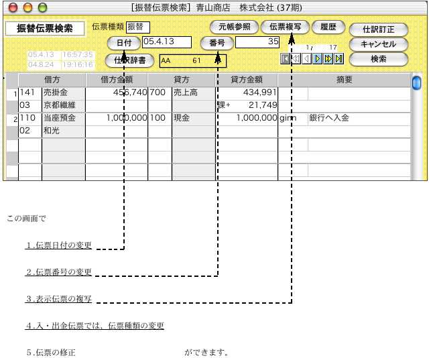Screen dimensions: 429x358
Task: Open the 仕訳辞書 journal dictionary
Action: coord(130,60)
